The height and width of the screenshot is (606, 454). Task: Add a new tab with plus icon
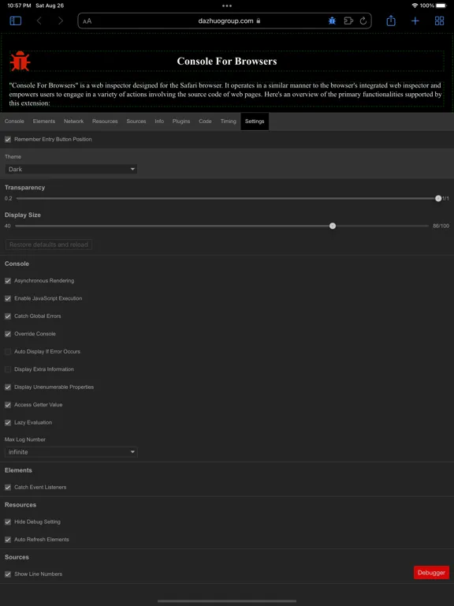click(415, 21)
